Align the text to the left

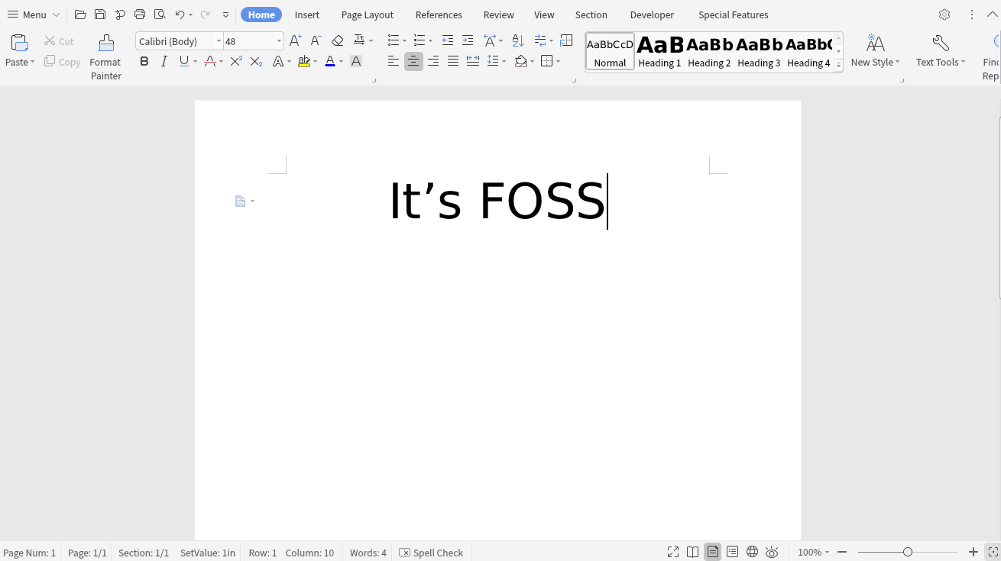pyautogui.click(x=393, y=61)
